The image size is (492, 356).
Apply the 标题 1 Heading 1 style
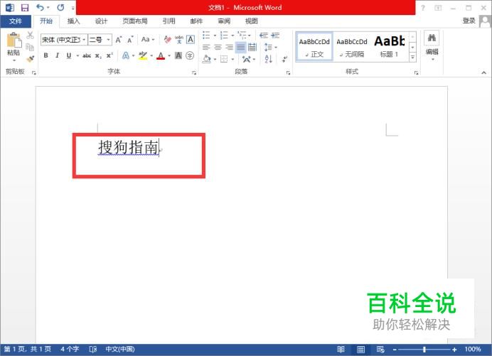tap(389, 47)
